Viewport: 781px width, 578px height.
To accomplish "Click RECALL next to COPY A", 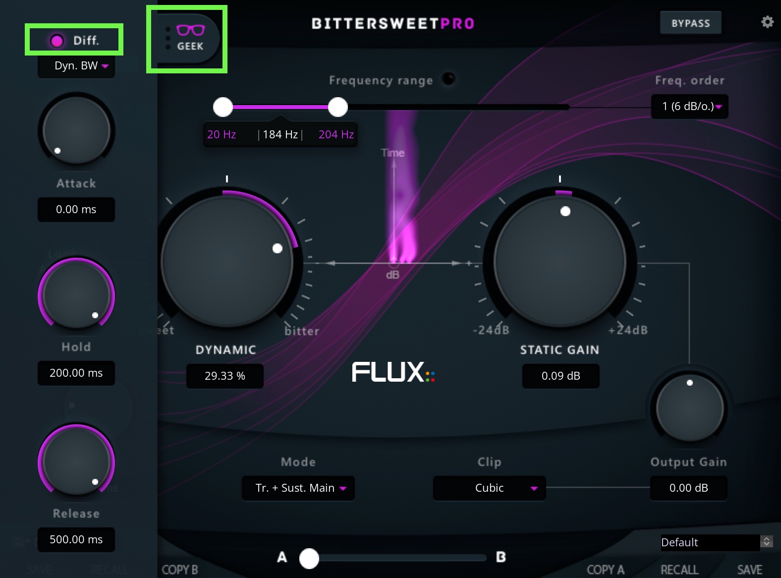I will (x=679, y=570).
